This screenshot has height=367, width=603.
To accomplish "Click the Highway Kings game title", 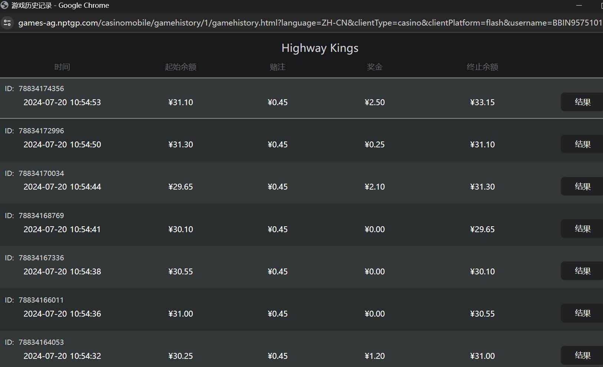I will click(320, 48).
